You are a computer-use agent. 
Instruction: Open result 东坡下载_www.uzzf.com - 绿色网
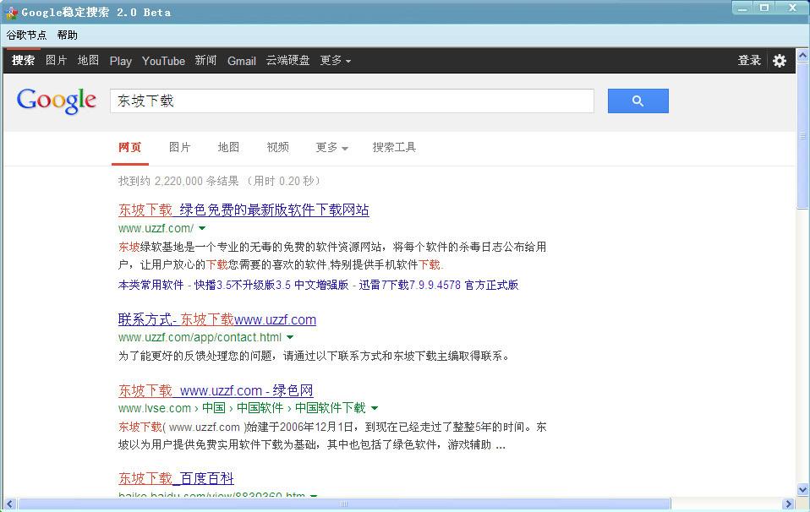[216, 390]
